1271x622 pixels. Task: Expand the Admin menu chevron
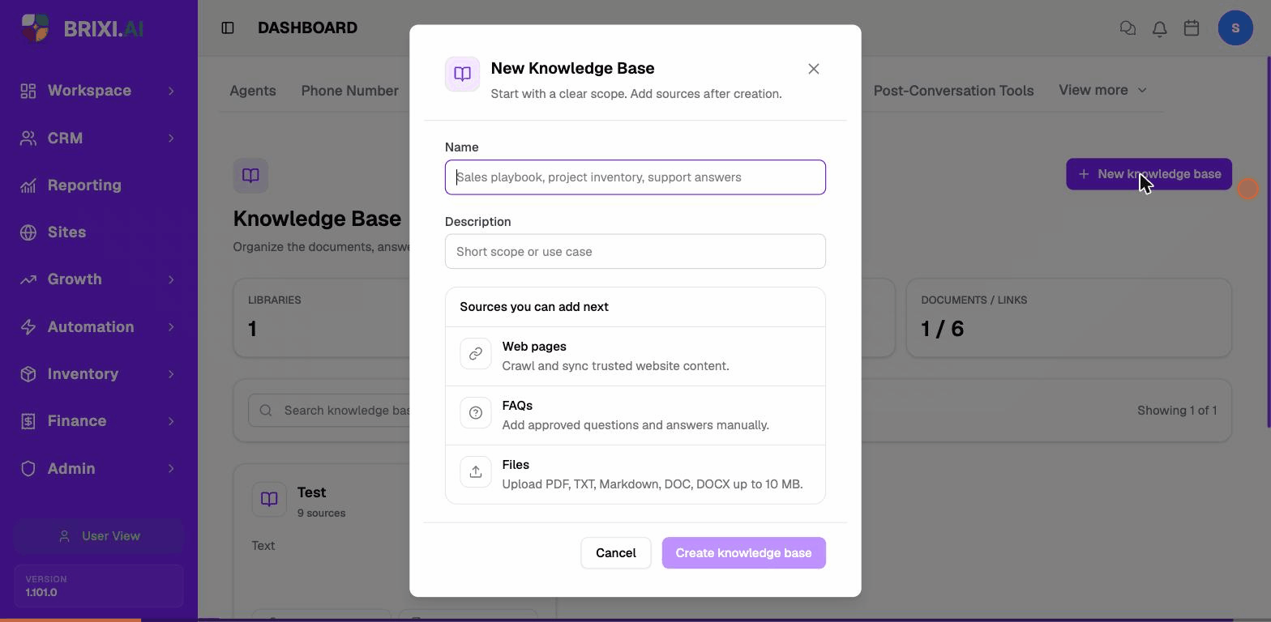[x=171, y=469]
